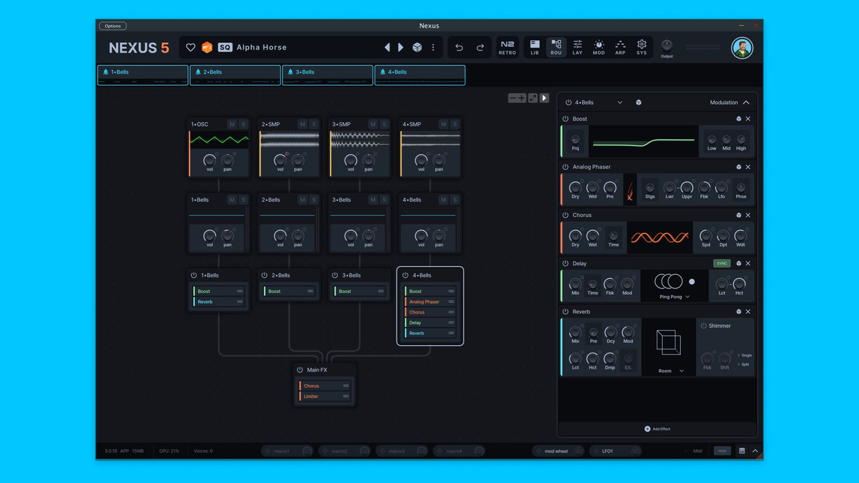The image size is (859, 483).
Task: Select the Split shimmer option
Action: click(743, 364)
